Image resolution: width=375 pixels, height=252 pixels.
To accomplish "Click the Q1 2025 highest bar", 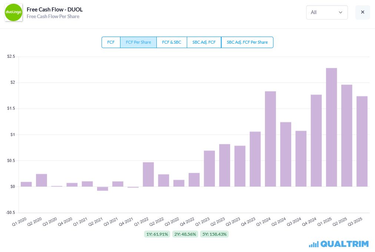I will point(332,127).
